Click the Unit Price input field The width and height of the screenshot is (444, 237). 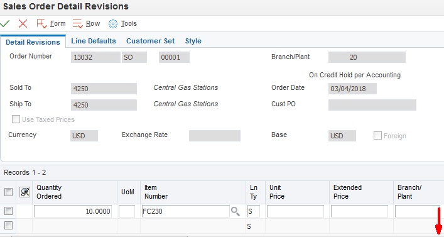pyautogui.click(x=295, y=211)
